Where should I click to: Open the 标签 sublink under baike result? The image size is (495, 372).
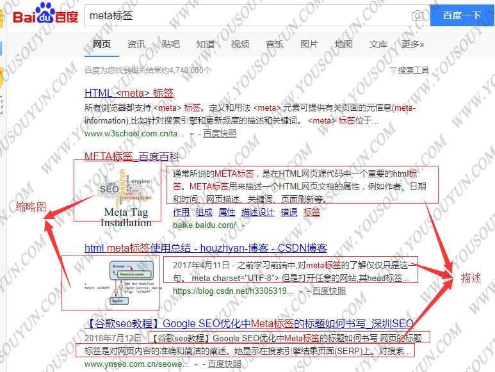(x=312, y=213)
